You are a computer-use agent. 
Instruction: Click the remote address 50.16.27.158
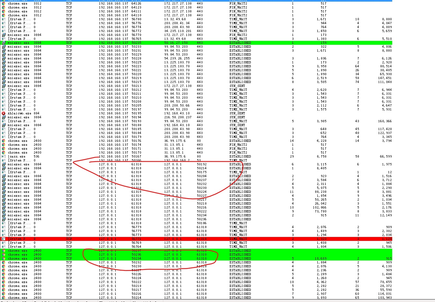(176, 42)
